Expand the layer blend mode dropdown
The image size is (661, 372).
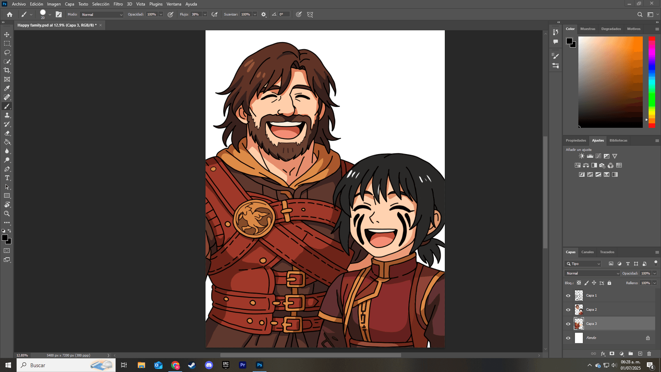(592, 273)
